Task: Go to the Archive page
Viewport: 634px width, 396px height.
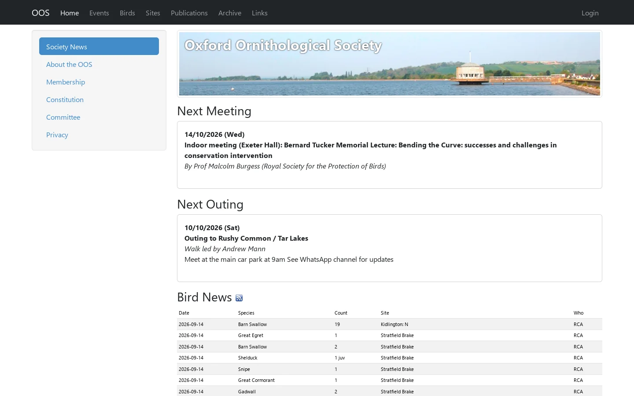Action: pyautogui.click(x=230, y=13)
